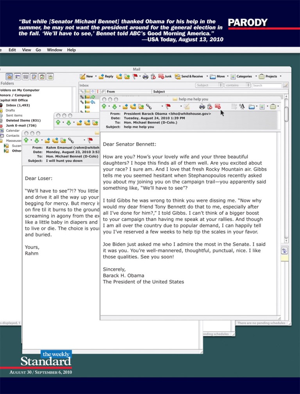Open the Window menu
The height and width of the screenshot is (394, 300).
click(54, 50)
